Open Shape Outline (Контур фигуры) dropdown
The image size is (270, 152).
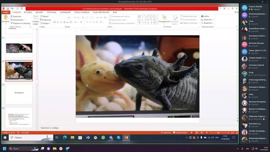189,19
